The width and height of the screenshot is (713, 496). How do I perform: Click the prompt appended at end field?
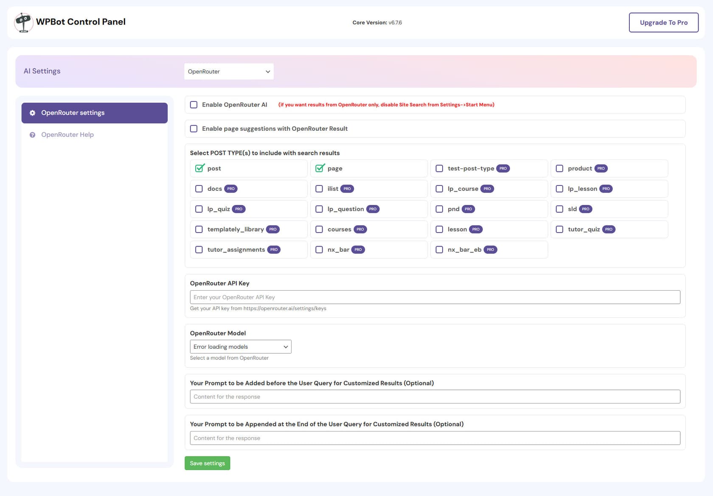[x=435, y=438]
